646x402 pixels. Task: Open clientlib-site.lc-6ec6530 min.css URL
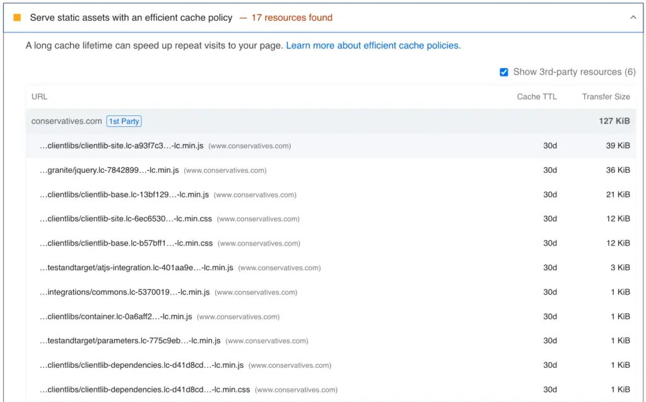point(126,219)
